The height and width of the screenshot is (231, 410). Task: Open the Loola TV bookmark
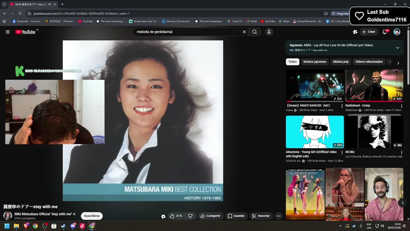coord(235,21)
